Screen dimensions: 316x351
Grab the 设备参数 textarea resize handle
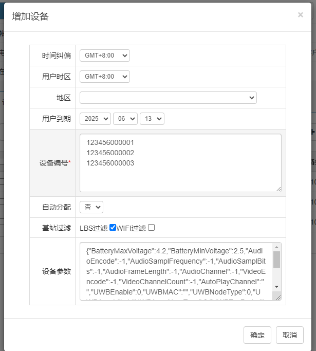pos(278,297)
